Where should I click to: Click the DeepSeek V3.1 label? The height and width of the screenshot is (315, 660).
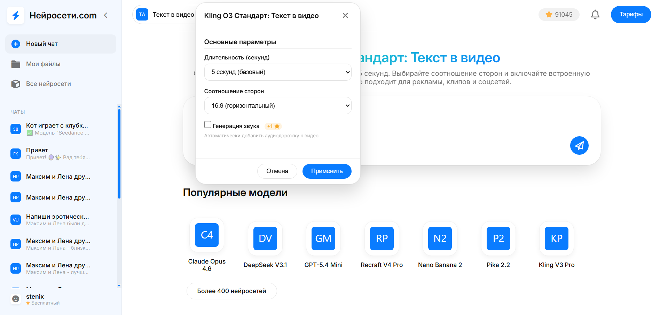point(265,265)
